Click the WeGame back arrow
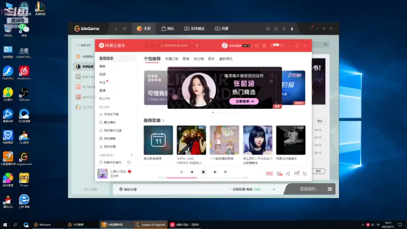Image resolution: width=407 pixels, height=229 pixels. tap(116, 28)
